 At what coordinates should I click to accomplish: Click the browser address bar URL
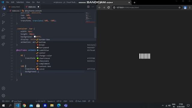click(x=127, y=7)
